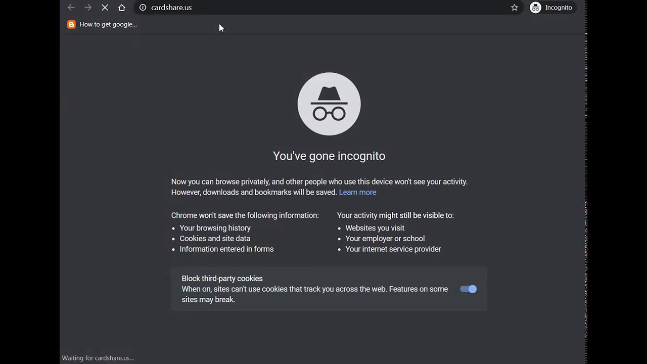
Task: Click the "You've gone incognito" heading
Action: coord(329,156)
